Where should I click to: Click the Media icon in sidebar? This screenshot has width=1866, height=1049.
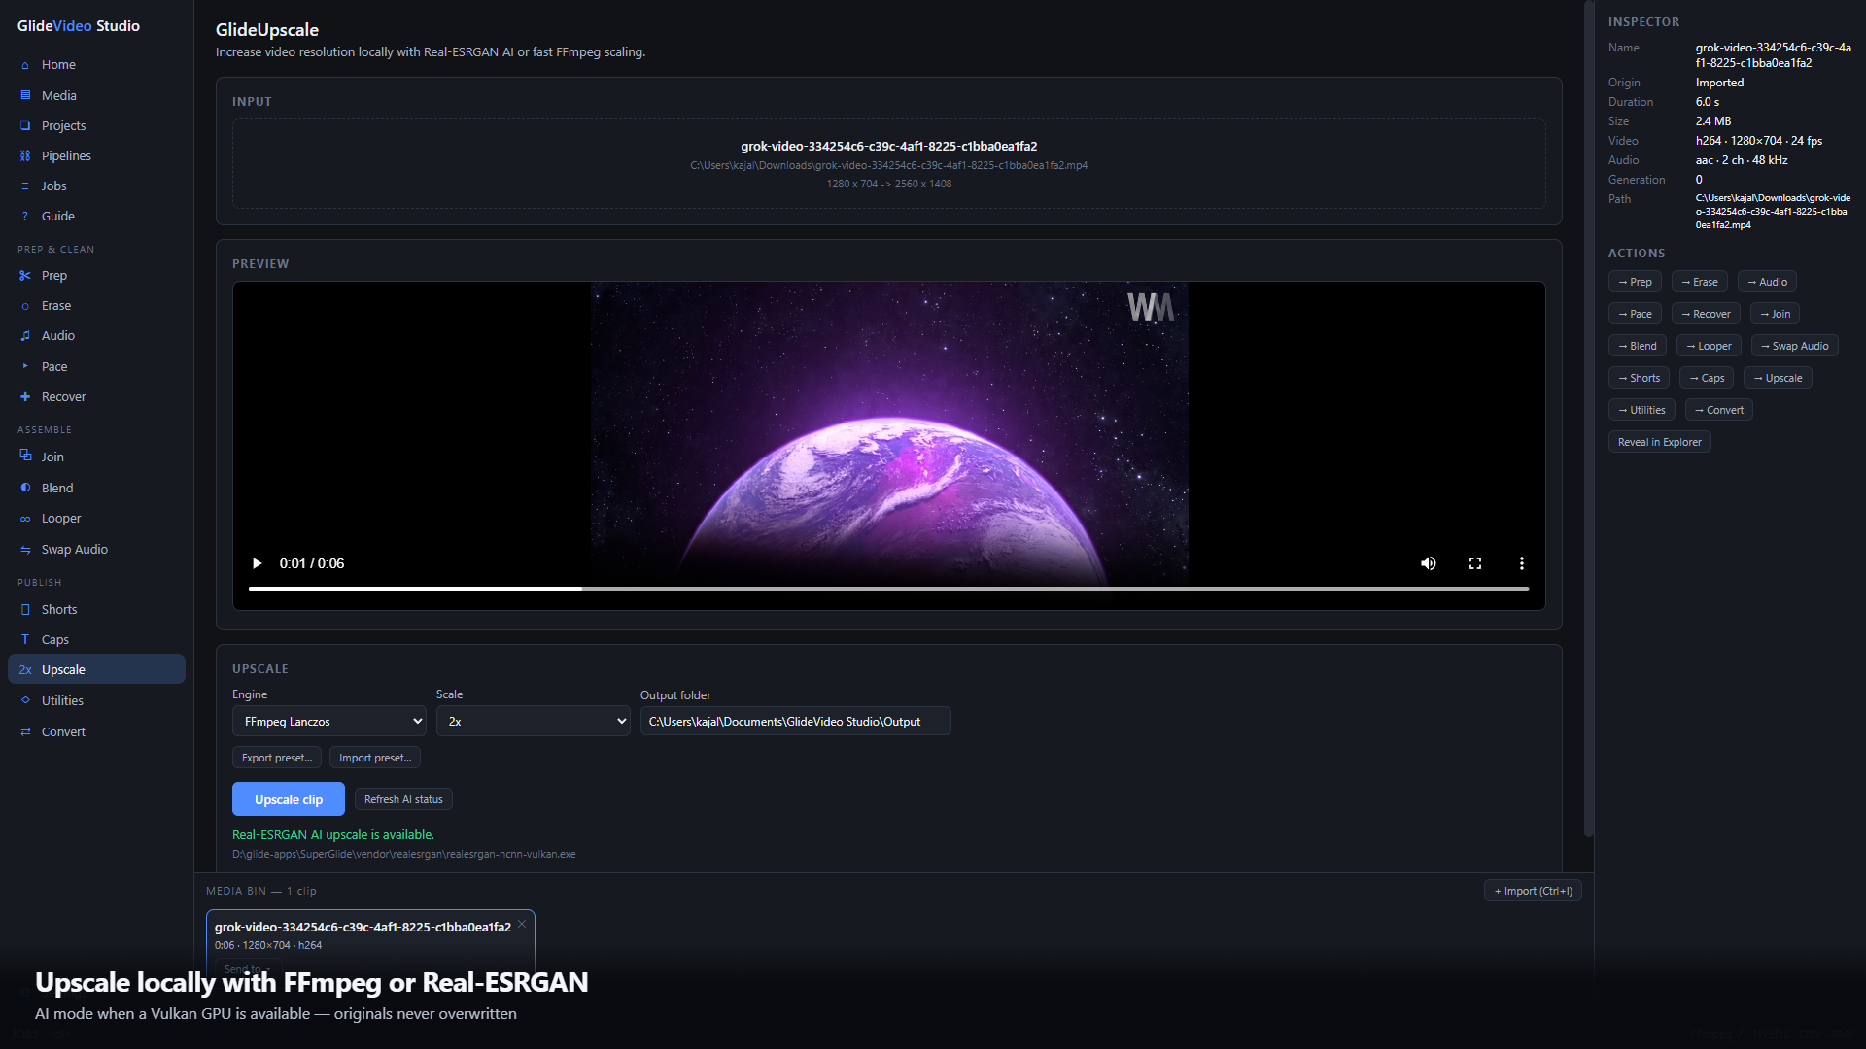(25, 95)
